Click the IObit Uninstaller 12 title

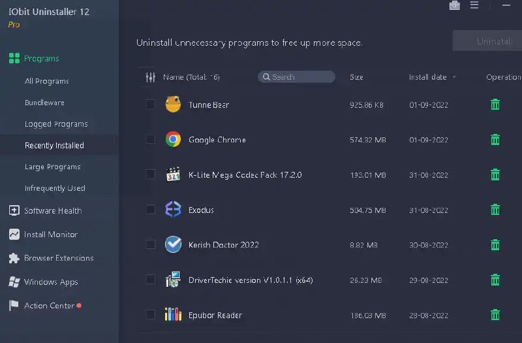coord(49,12)
